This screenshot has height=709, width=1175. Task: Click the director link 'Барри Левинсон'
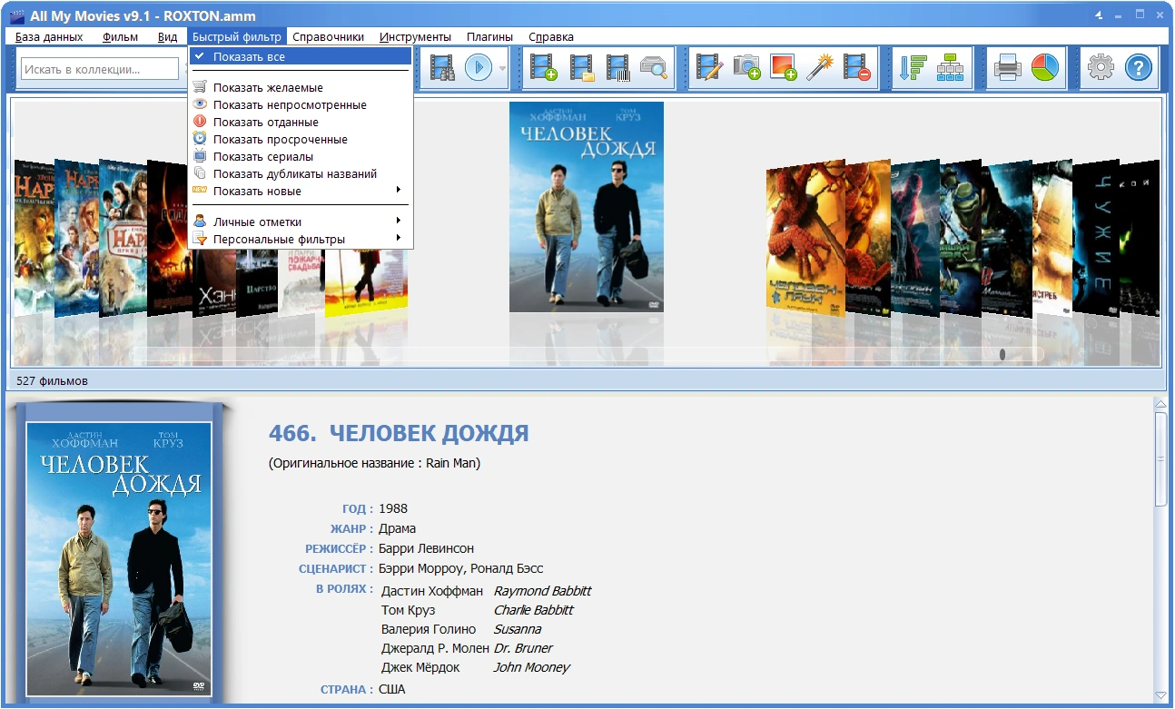(x=426, y=548)
